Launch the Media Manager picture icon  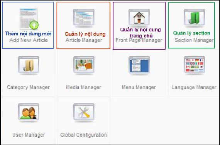(84, 65)
